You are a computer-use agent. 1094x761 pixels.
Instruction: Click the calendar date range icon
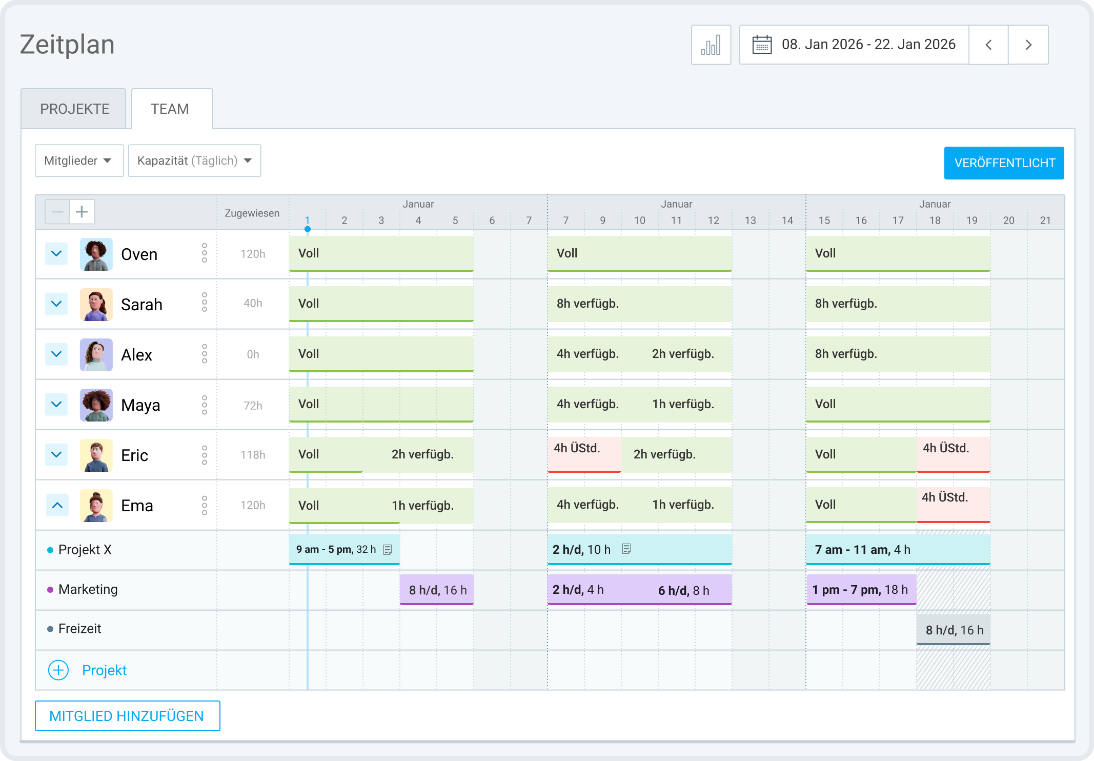762,45
